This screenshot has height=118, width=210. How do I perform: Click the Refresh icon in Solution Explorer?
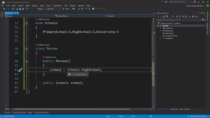pyautogui.click(x=180, y=17)
